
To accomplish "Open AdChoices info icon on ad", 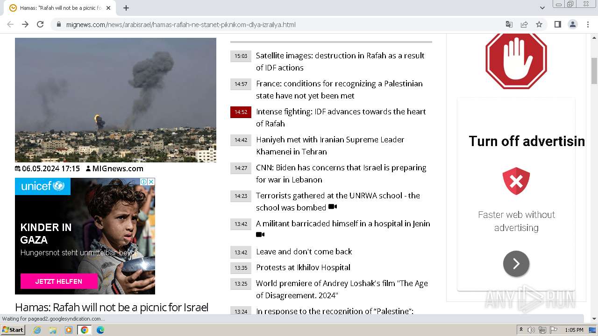I will coord(144,182).
